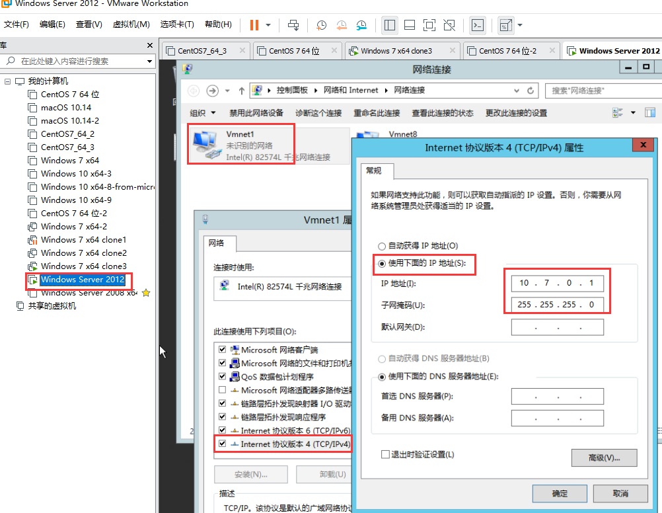
Task: Pause the virtual machine with the orange button
Action: pos(254,25)
